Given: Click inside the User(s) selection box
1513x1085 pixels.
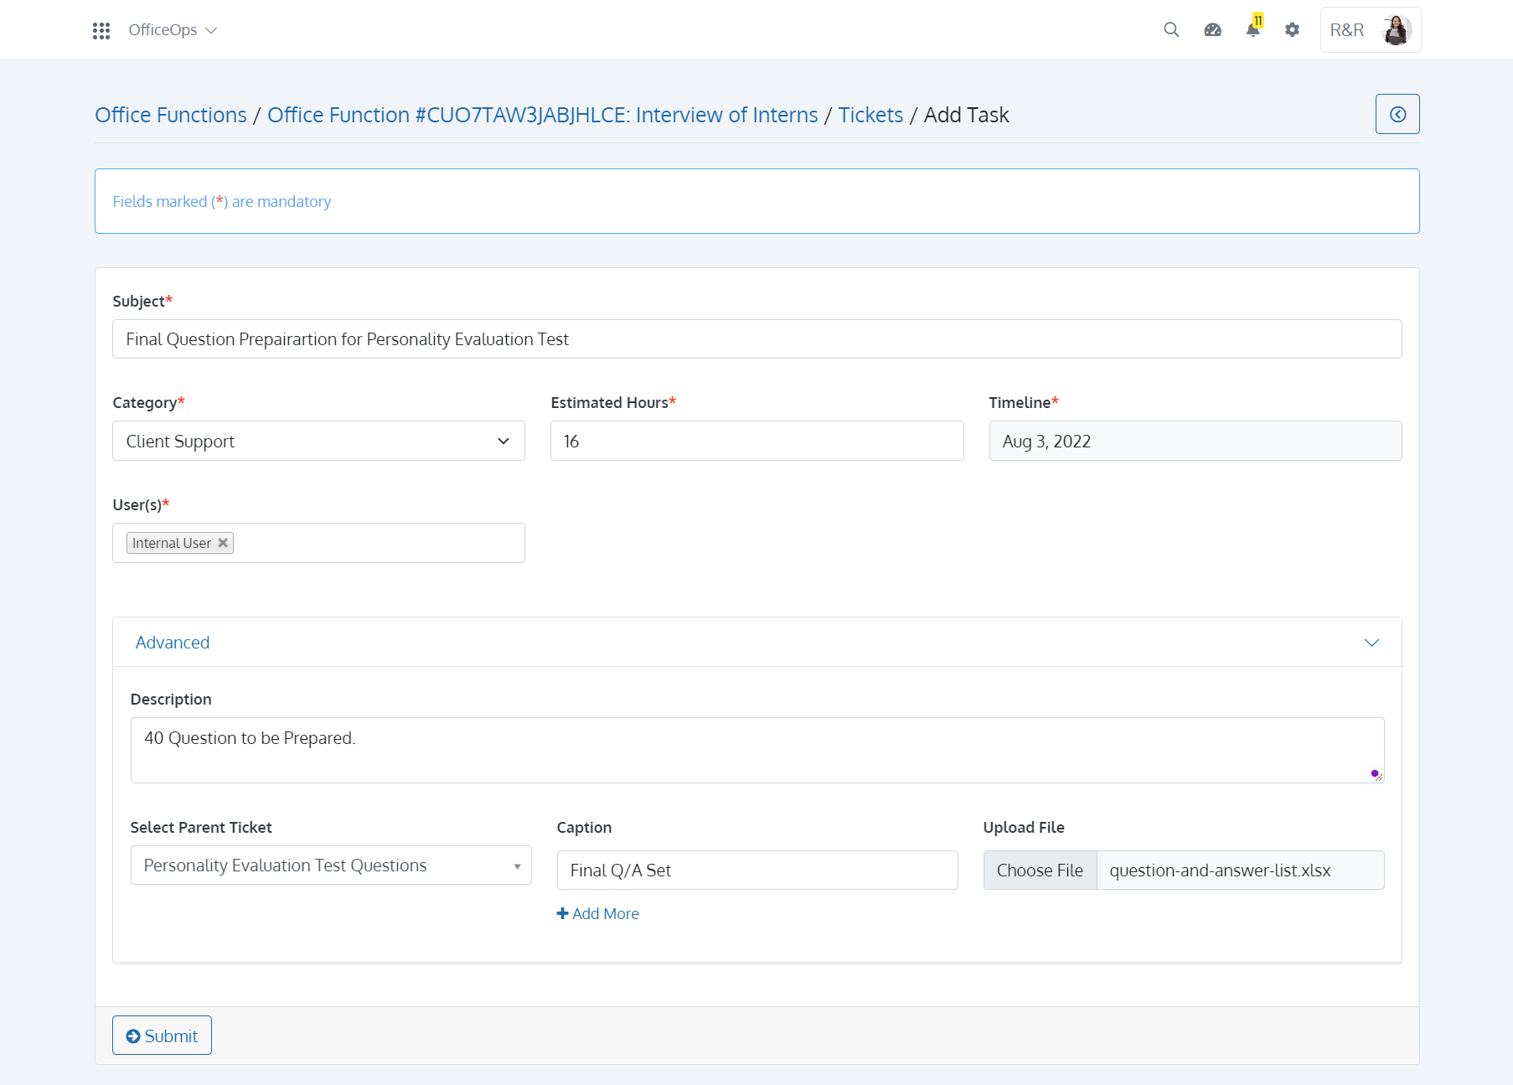Looking at the screenshot, I should 318,543.
